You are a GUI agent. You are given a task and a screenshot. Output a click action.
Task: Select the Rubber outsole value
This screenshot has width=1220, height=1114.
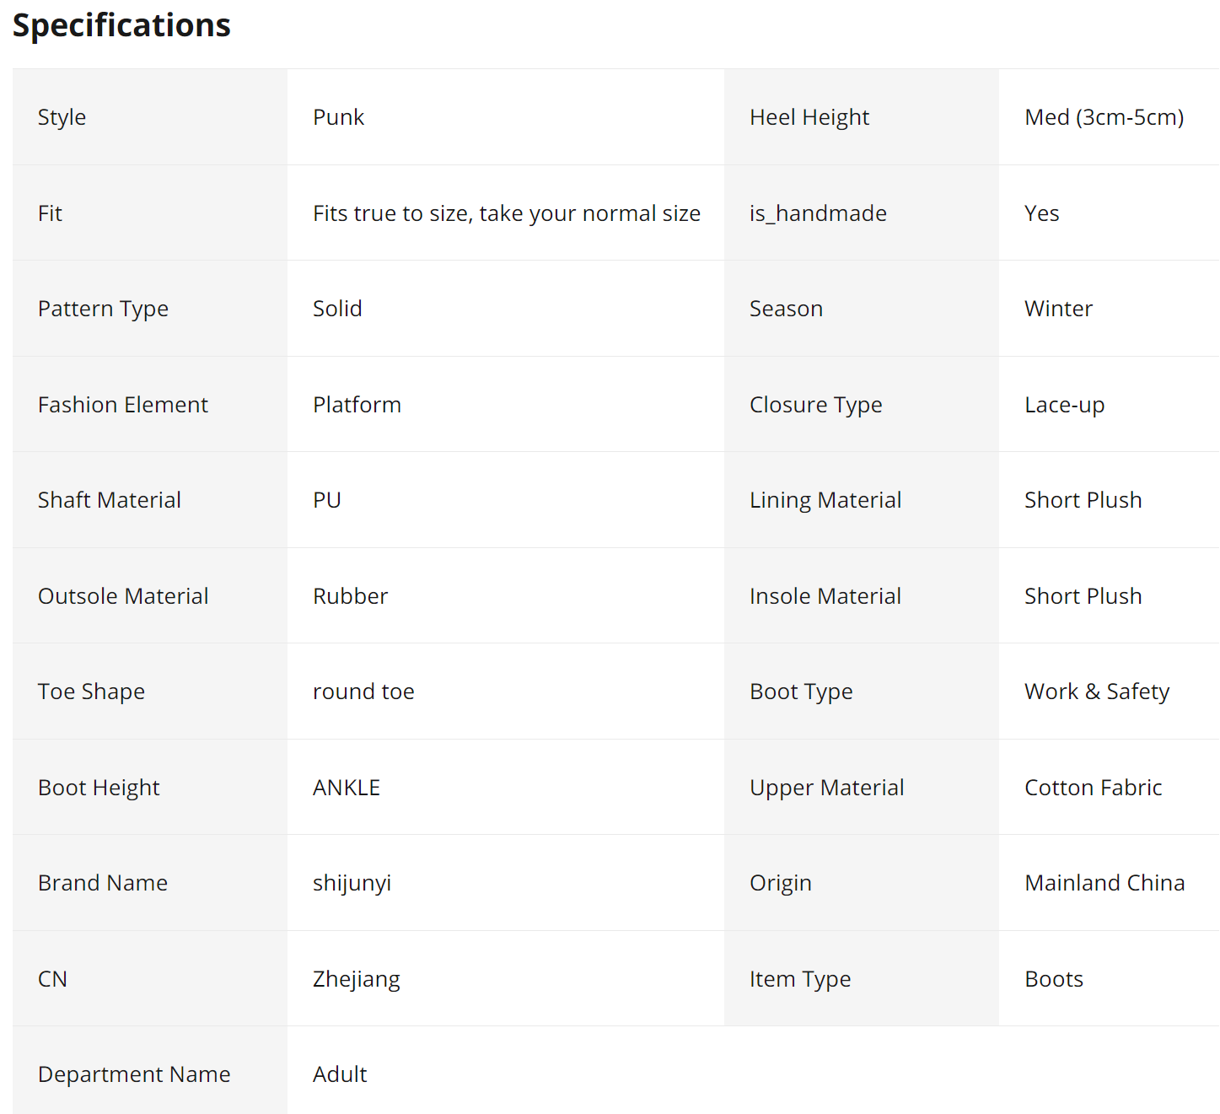click(350, 596)
